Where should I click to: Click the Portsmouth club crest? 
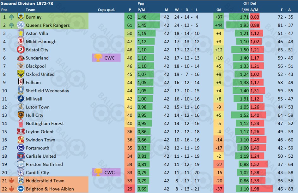pos(21,148)
